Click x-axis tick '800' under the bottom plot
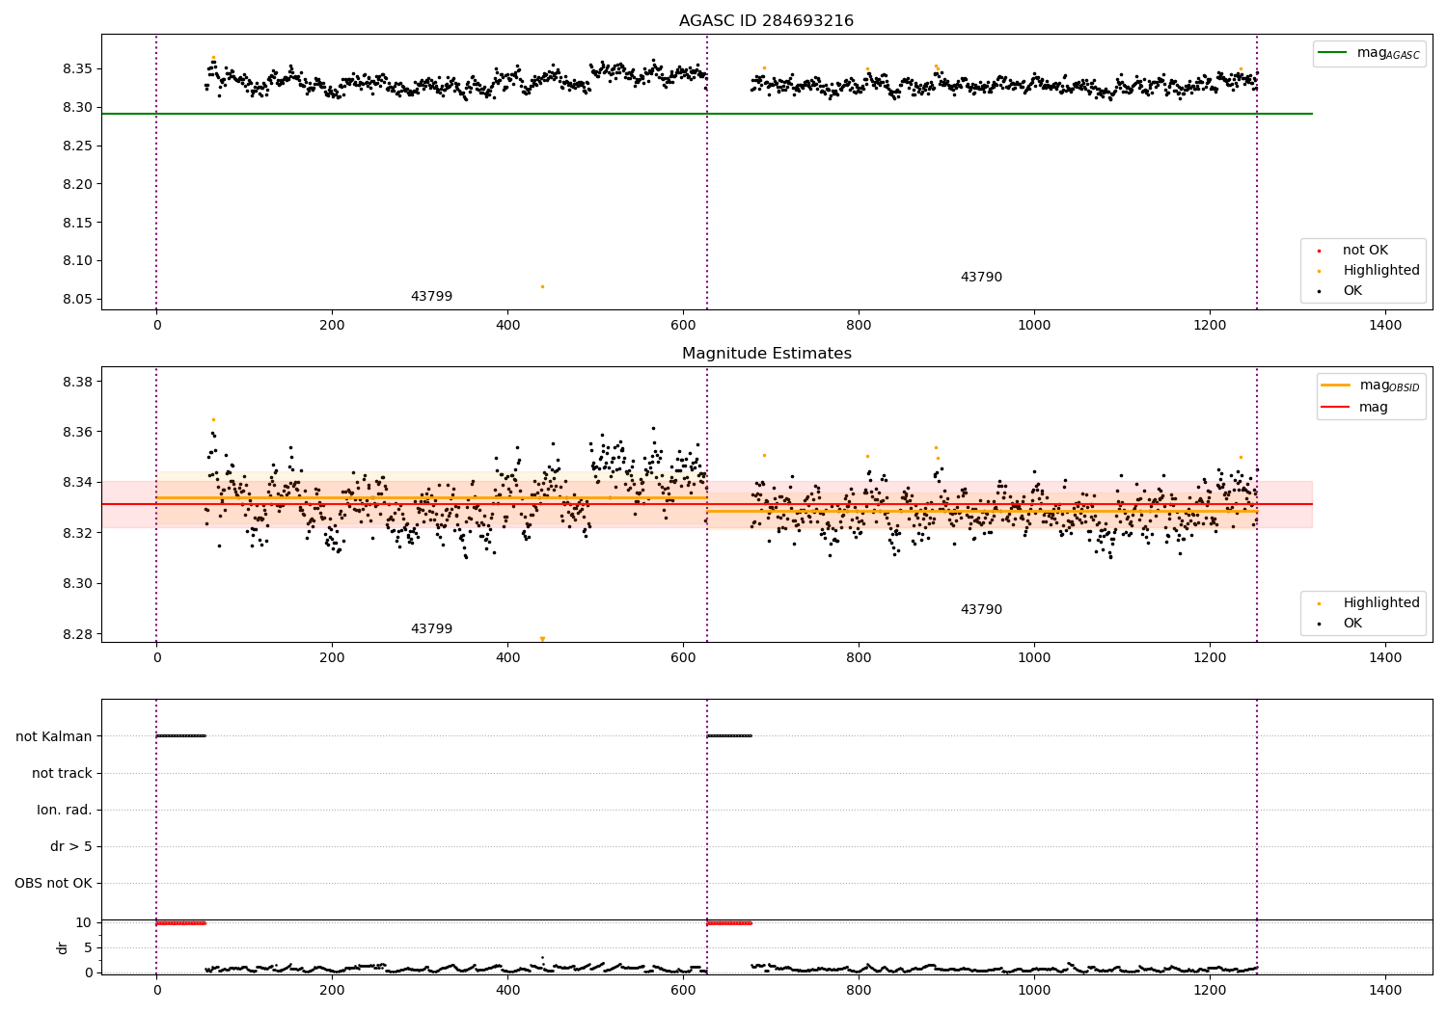1447x1012 pixels. coord(859,991)
